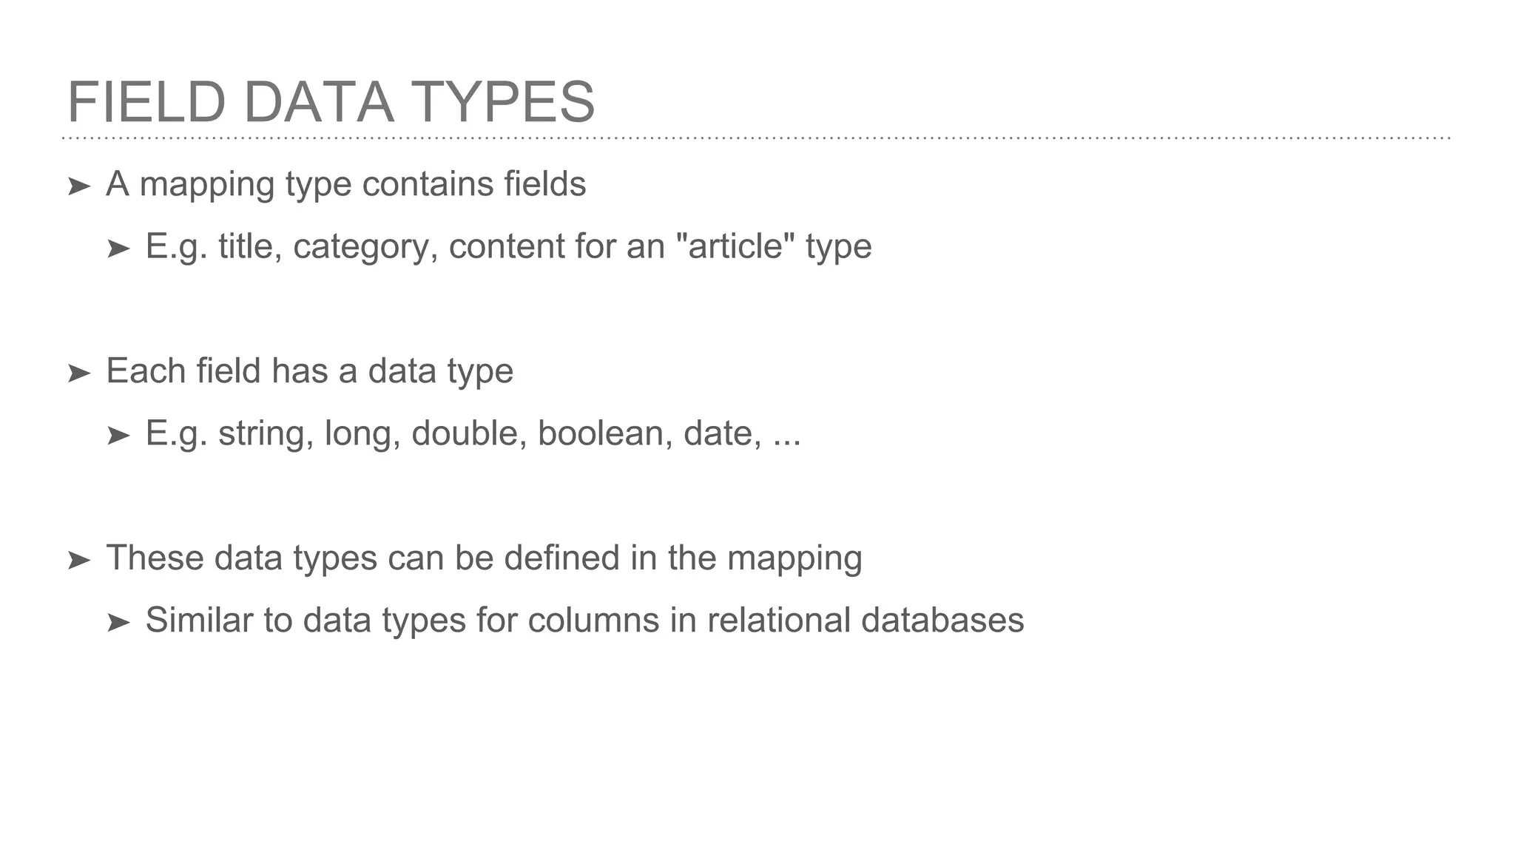Click the arrow bullet before "Similar to data types"
Image resolution: width=1515 pixels, height=852 pixels.
click(x=118, y=623)
